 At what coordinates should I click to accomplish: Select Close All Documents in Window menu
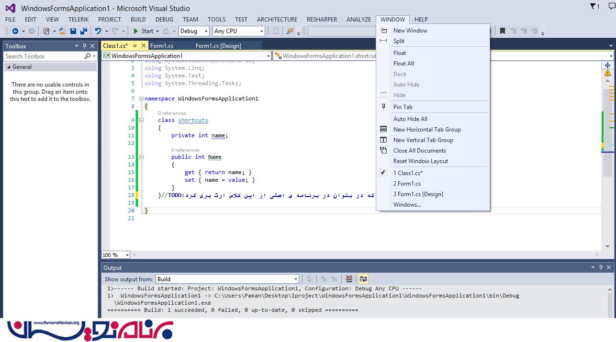pos(419,151)
